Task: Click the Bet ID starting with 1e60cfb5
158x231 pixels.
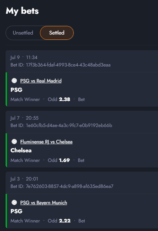Action: (61, 126)
